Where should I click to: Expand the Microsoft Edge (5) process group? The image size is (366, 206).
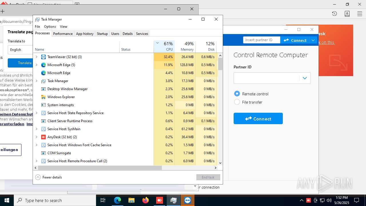36,65
